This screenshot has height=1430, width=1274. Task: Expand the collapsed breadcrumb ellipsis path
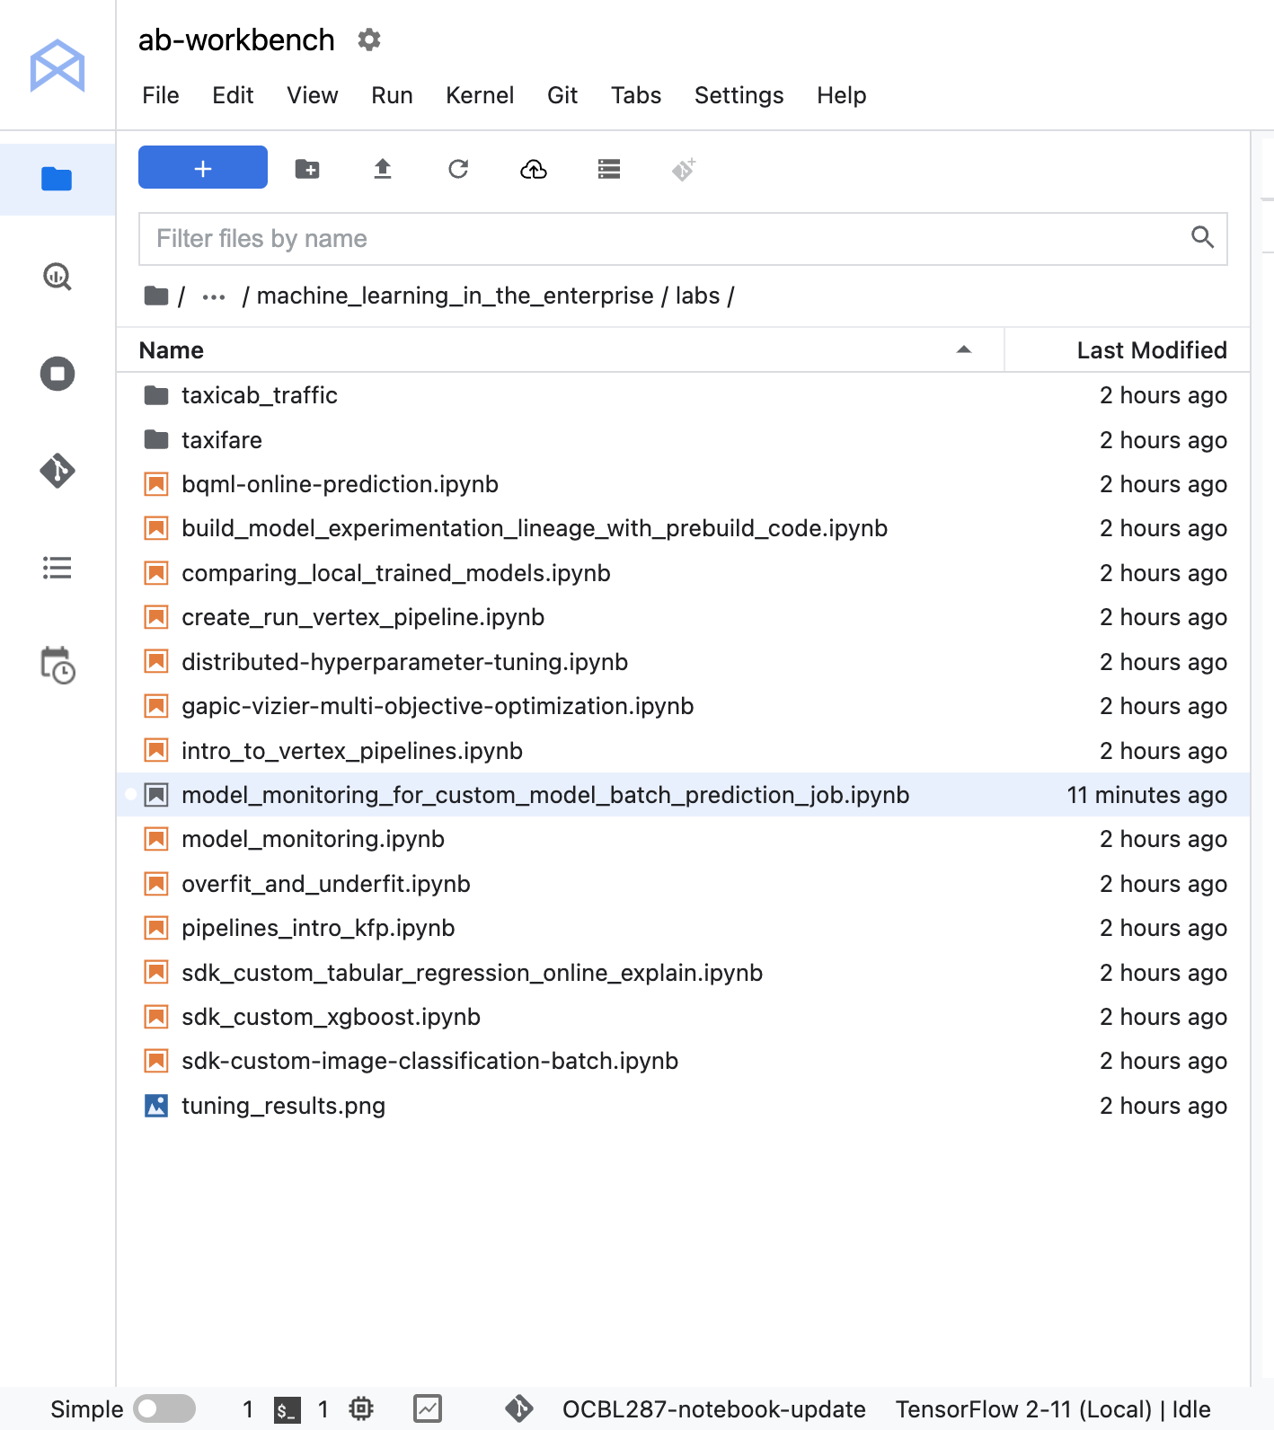point(214,296)
